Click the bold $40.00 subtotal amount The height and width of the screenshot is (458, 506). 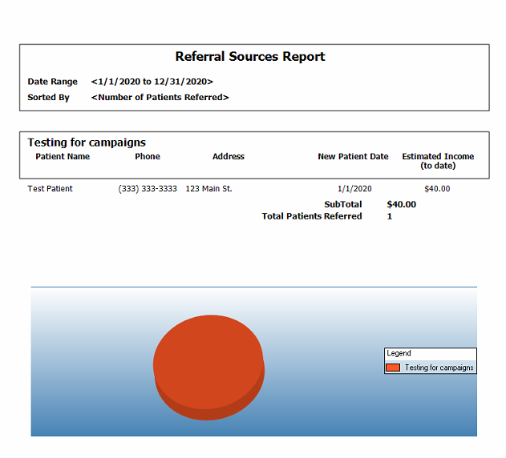(402, 205)
